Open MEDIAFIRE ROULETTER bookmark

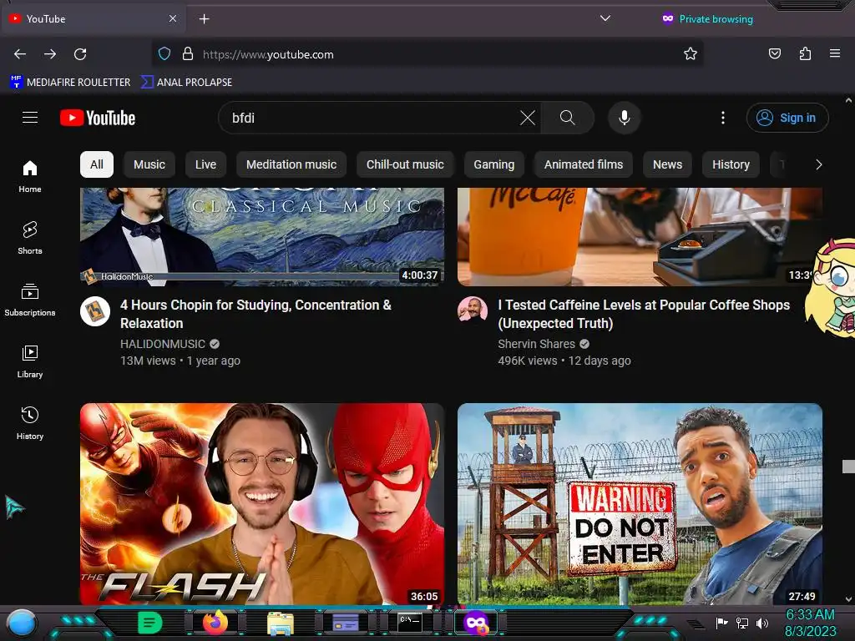coord(70,83)
